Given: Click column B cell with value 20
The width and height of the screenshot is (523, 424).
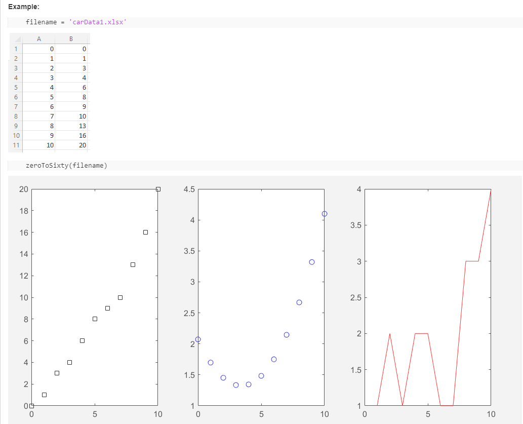Looking at the screenshot, I should [71, 145].
